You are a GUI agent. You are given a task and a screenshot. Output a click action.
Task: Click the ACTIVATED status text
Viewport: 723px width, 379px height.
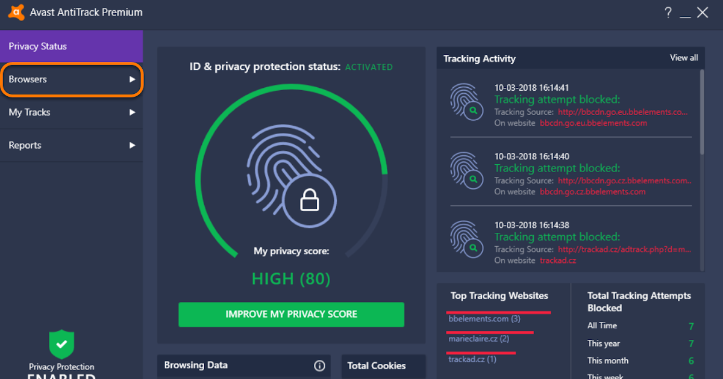pos(369,67)
